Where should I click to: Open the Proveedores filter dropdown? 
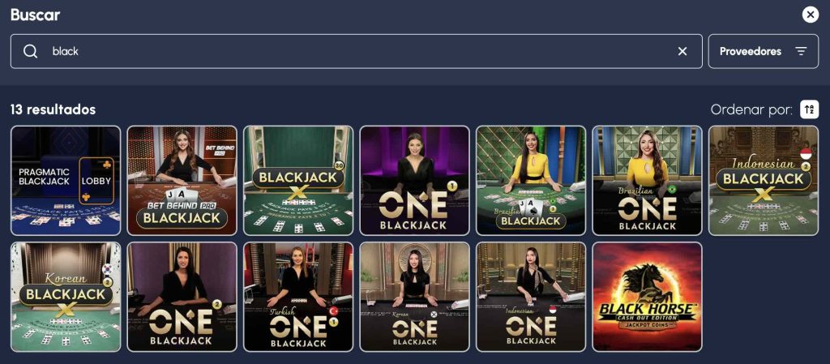point(764,51)
